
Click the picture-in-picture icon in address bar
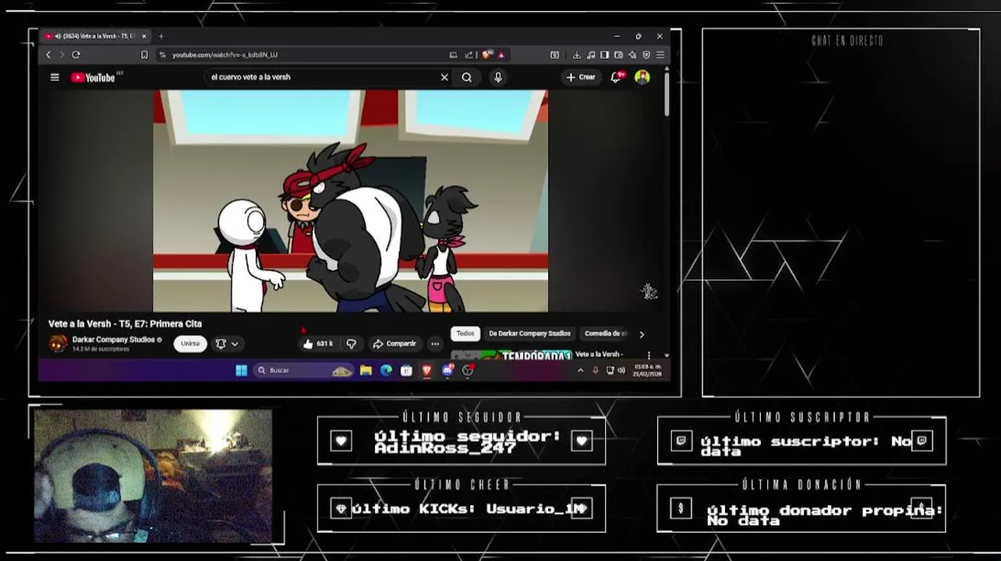[x=453, y=55]
